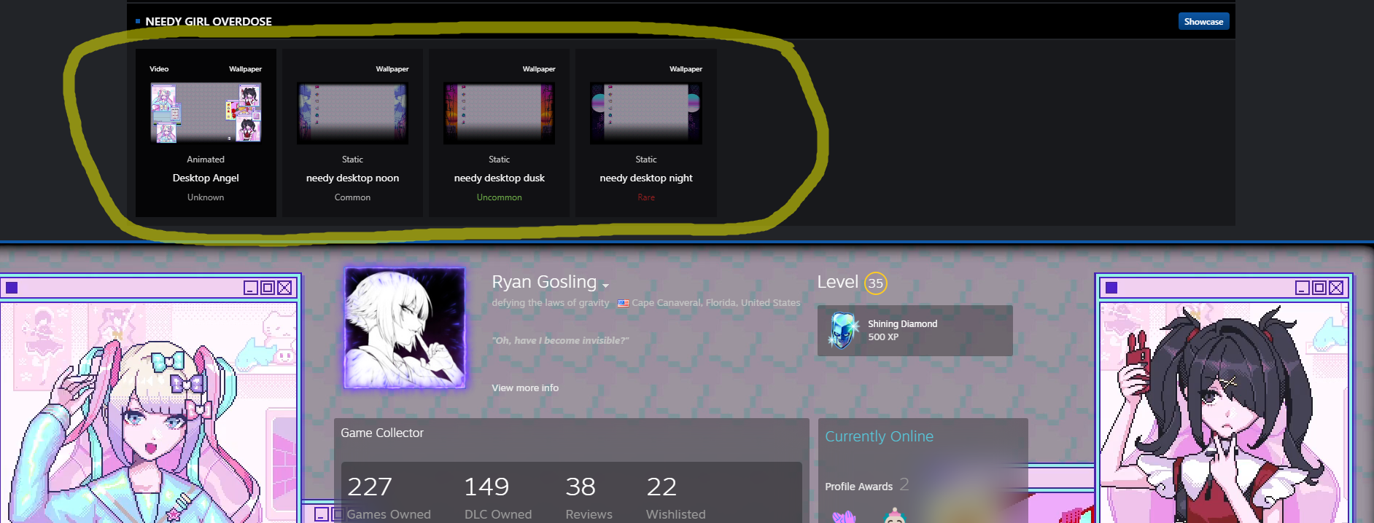Open the needy desktop dusk wallpaper thumbnail

point(500,113)
